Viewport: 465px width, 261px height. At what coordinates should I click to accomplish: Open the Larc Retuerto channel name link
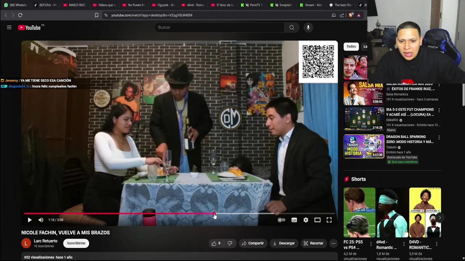coord(45,241)
